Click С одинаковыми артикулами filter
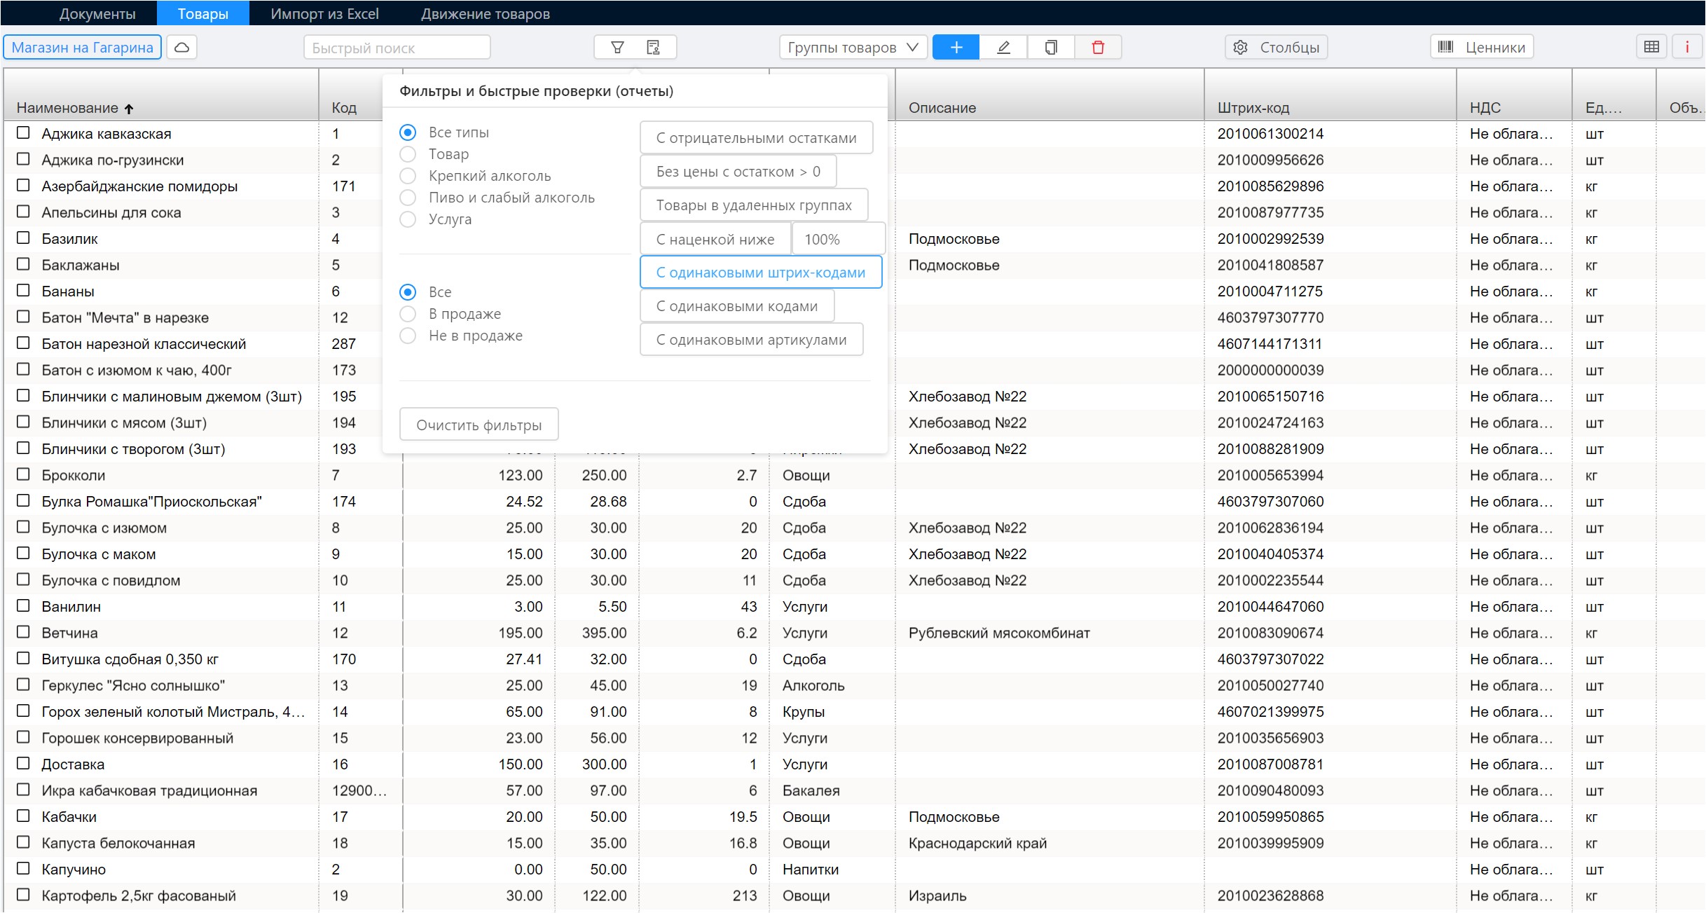Image resolution: width=1706 pixels, height=913 pixels. coord(752,340)
